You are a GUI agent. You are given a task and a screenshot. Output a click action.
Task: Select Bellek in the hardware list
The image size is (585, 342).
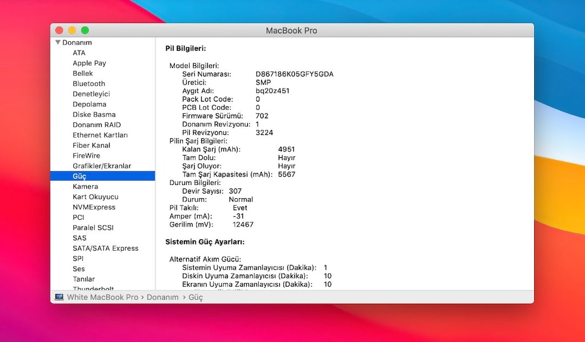82,74
